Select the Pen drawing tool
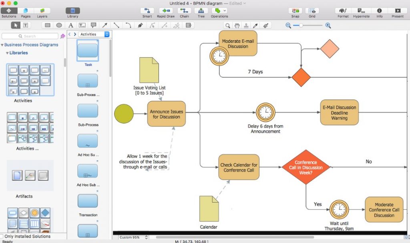 [140, 25]
